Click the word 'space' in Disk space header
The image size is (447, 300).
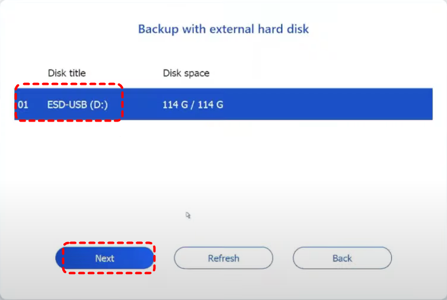point(196,74)
